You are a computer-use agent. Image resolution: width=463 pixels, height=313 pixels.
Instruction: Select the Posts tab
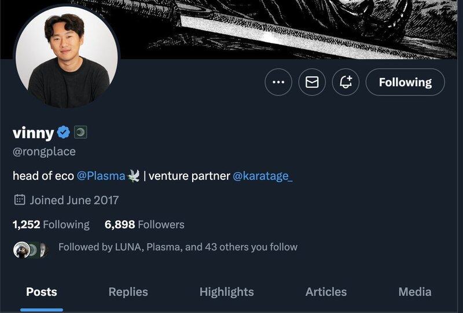pyautogui.click(x=42, y=292)
